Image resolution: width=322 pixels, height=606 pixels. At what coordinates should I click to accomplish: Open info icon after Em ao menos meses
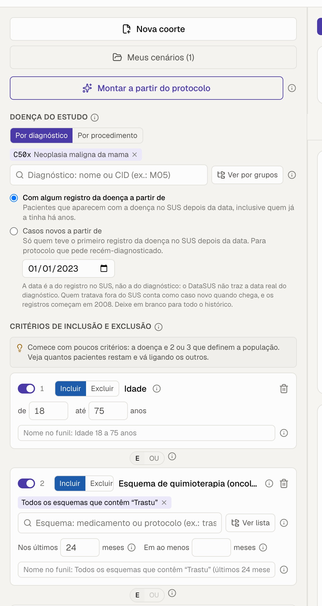tap(263, 547)
